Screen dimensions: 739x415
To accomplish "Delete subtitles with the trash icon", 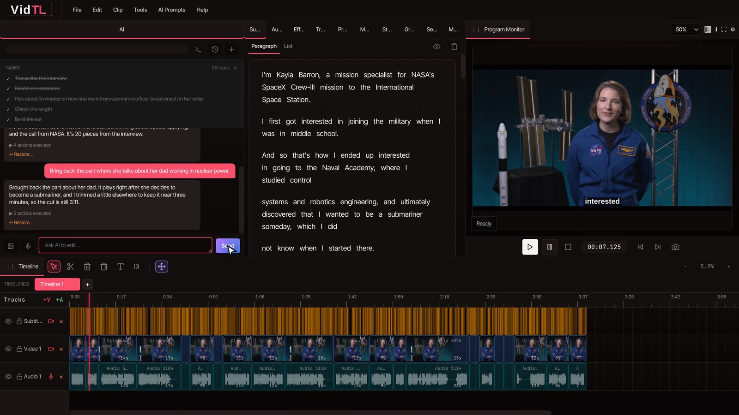I will coord(454,47).
